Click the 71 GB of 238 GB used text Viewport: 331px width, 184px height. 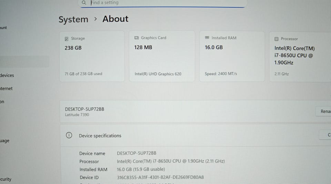[x=83, y=74]
